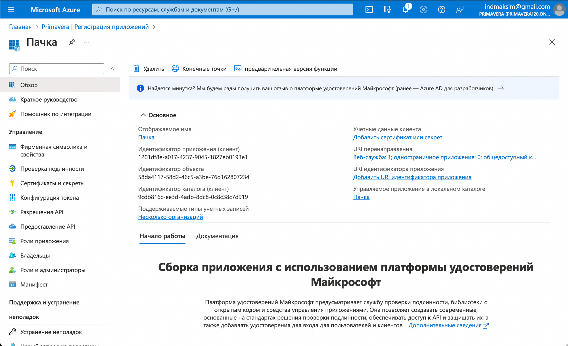Open the Cloud Shell icon in the header

click(x=369, y=10)
